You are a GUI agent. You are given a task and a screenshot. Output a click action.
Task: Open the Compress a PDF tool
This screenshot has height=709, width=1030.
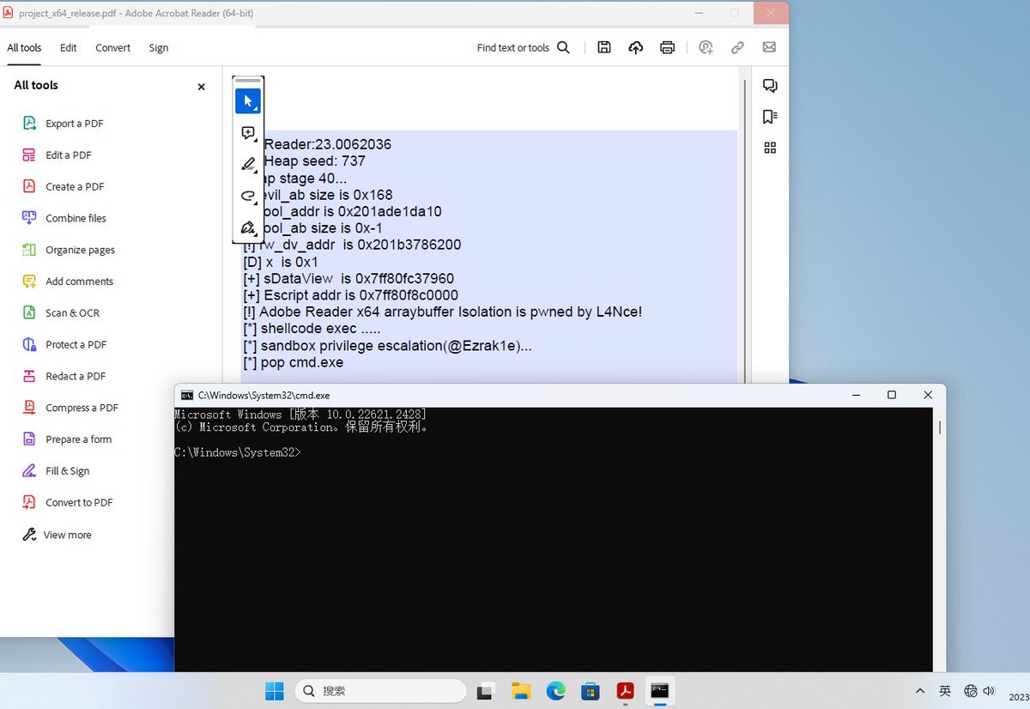click(x=70, y=408)
